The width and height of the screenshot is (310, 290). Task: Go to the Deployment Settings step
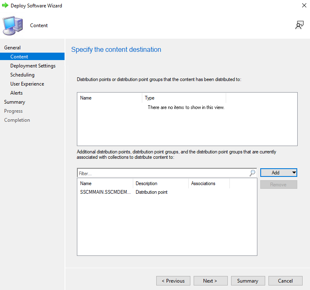coord(33,66)
